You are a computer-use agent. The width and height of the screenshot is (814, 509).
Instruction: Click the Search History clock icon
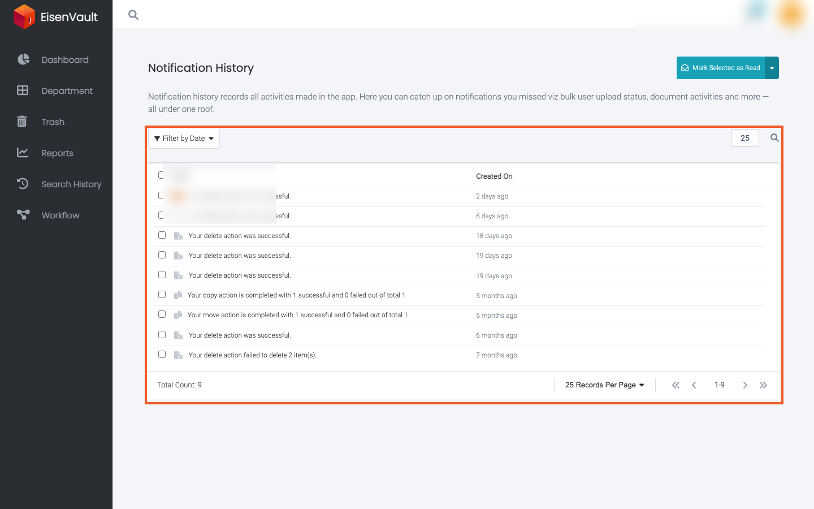[x=23, y=184]
